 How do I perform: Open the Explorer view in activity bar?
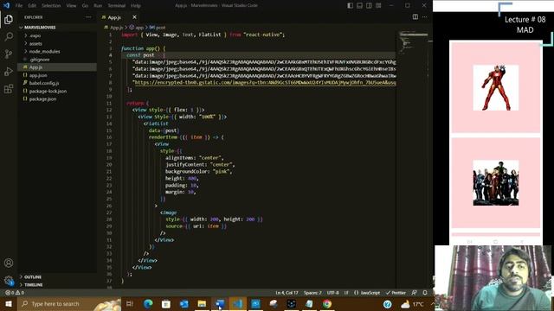coord(9,19)
